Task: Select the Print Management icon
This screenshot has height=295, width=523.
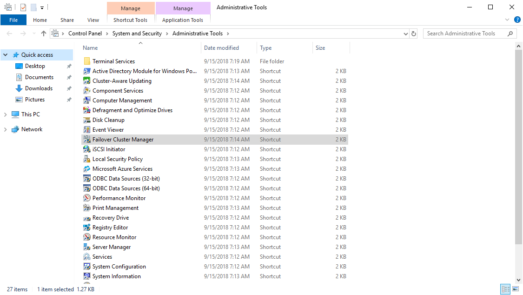Action: pyautogui.click(x=87, y=208)
